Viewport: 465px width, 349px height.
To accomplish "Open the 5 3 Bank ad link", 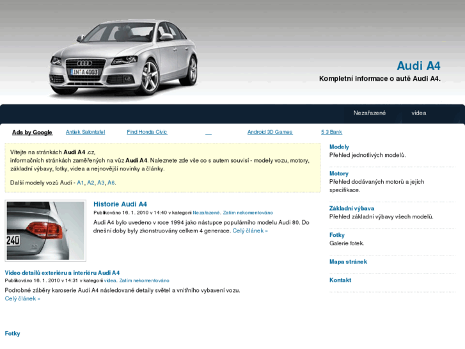I will coord(331,132).
